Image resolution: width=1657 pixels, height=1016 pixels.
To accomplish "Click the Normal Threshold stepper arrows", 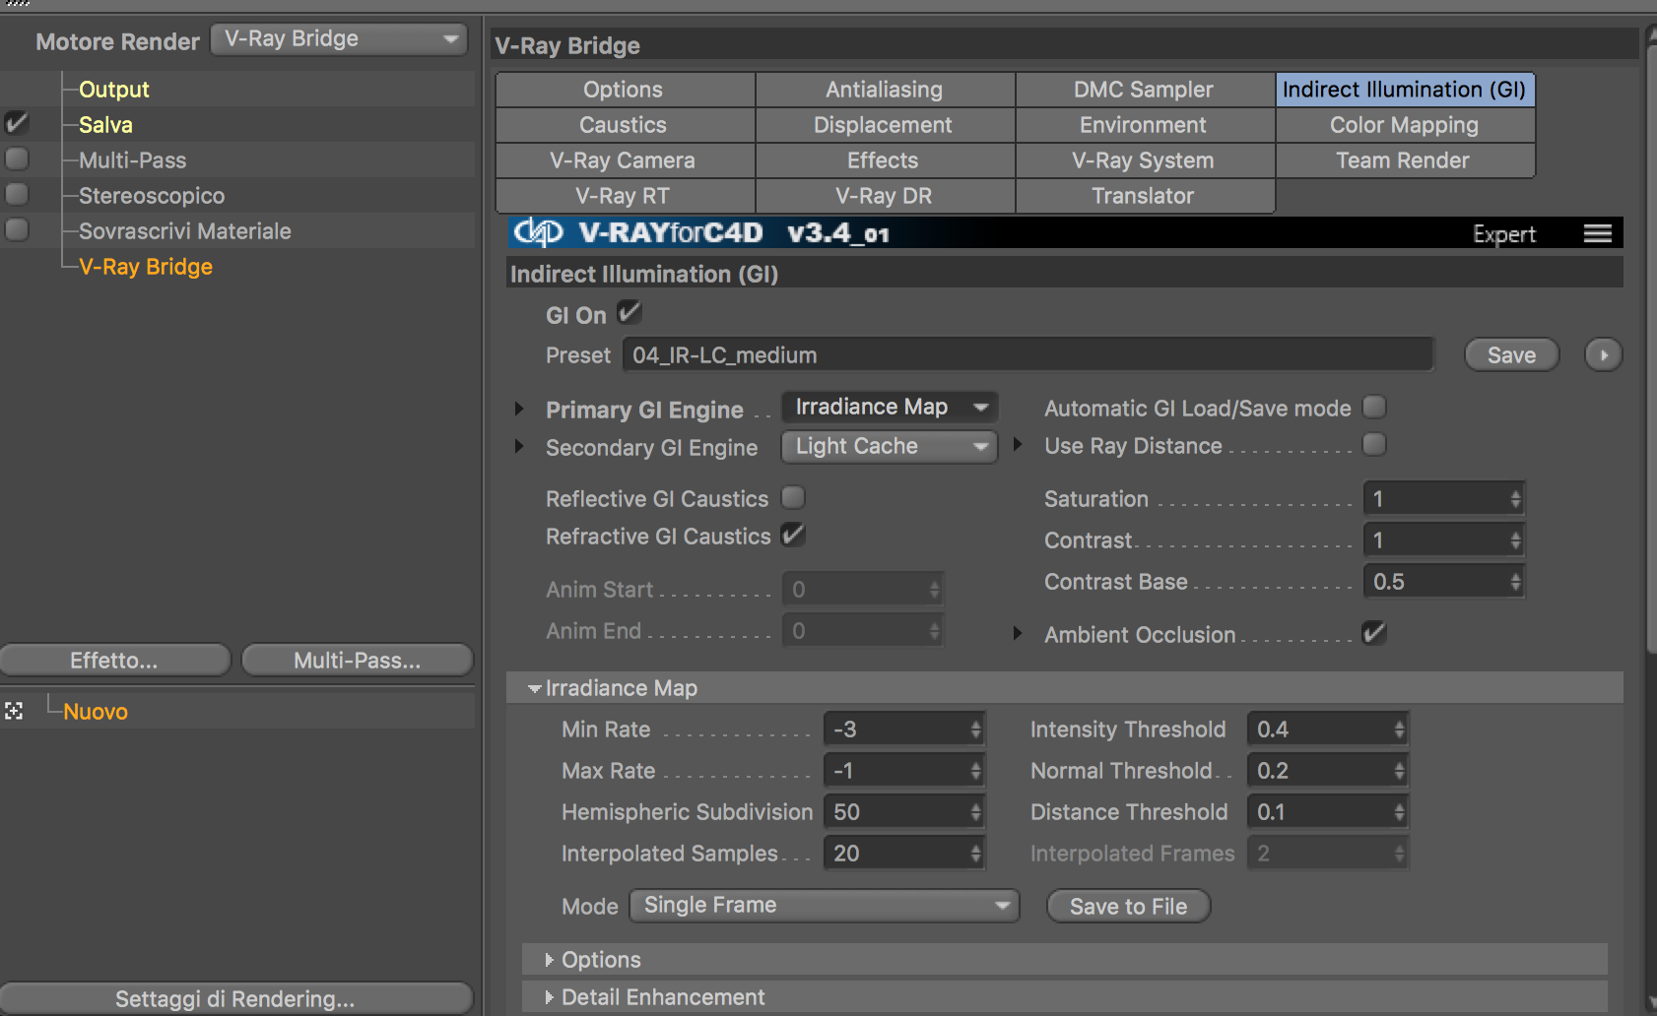I will [1399, 771].
